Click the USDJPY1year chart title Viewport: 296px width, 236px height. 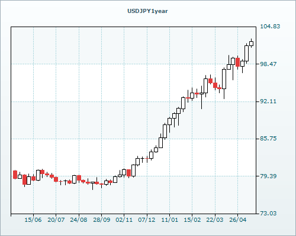pyautogui.click(x=147, y=11)
